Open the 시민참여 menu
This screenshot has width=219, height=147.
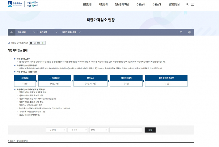(103, 4)
